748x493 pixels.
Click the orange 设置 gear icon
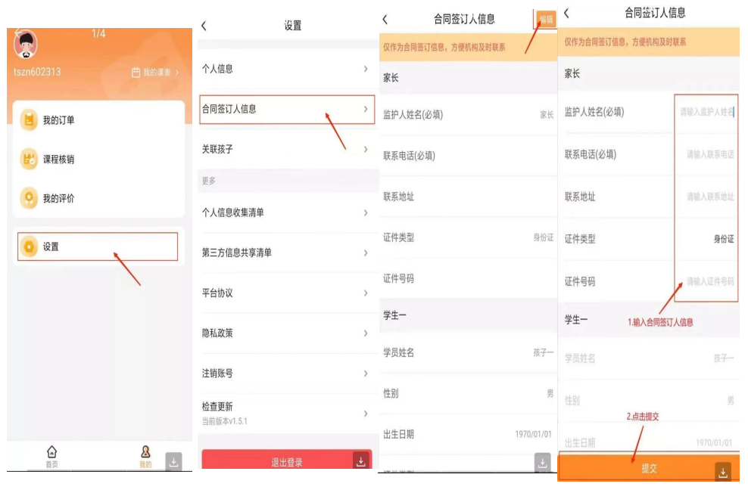pyautogui.click(x=29, y=246)
